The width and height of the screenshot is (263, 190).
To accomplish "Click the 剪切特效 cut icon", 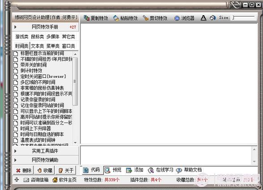I will coord(146,18).
